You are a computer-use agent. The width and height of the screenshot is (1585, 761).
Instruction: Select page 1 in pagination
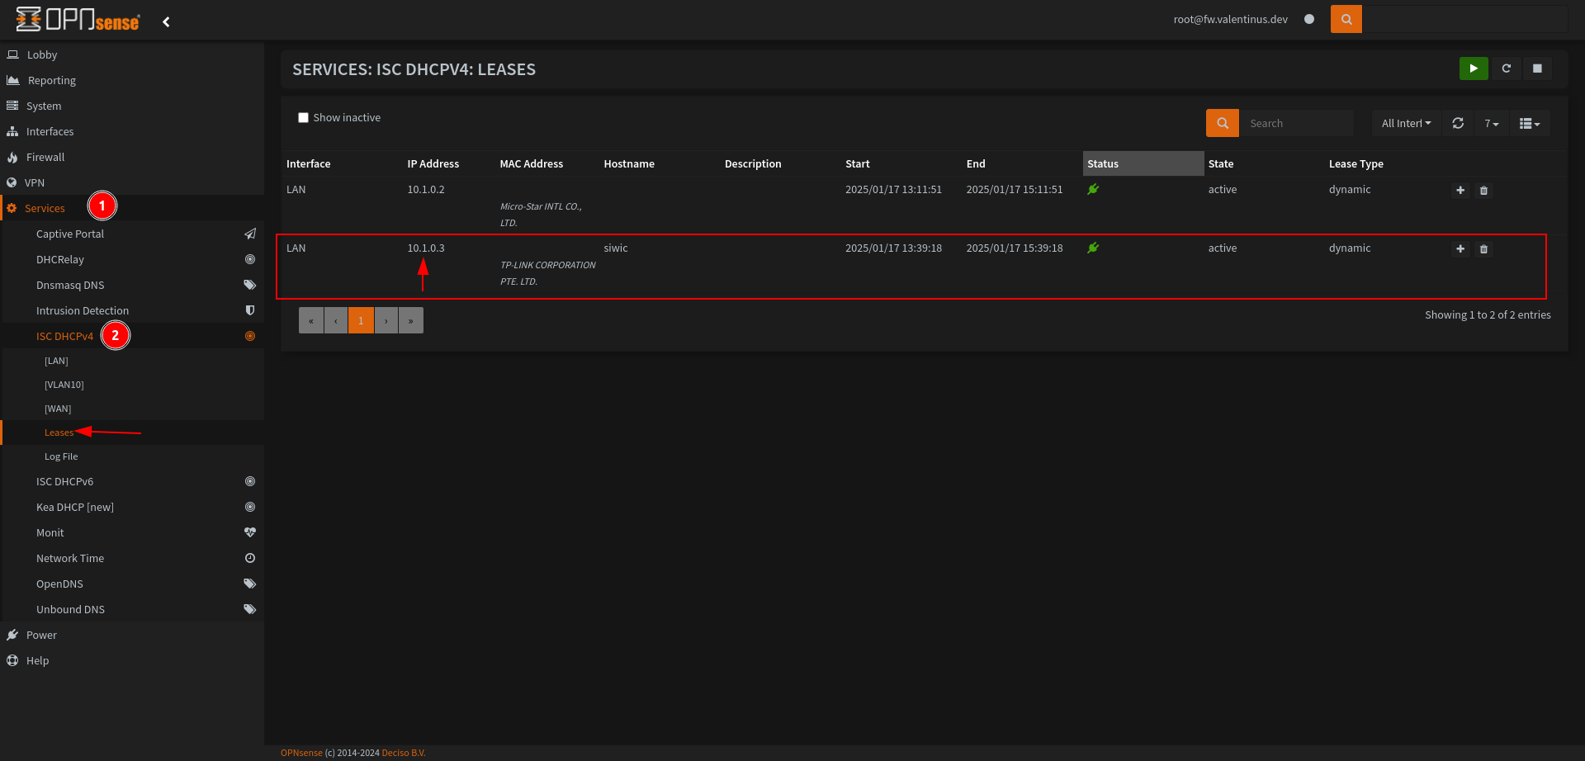click(x=361, y=320)
